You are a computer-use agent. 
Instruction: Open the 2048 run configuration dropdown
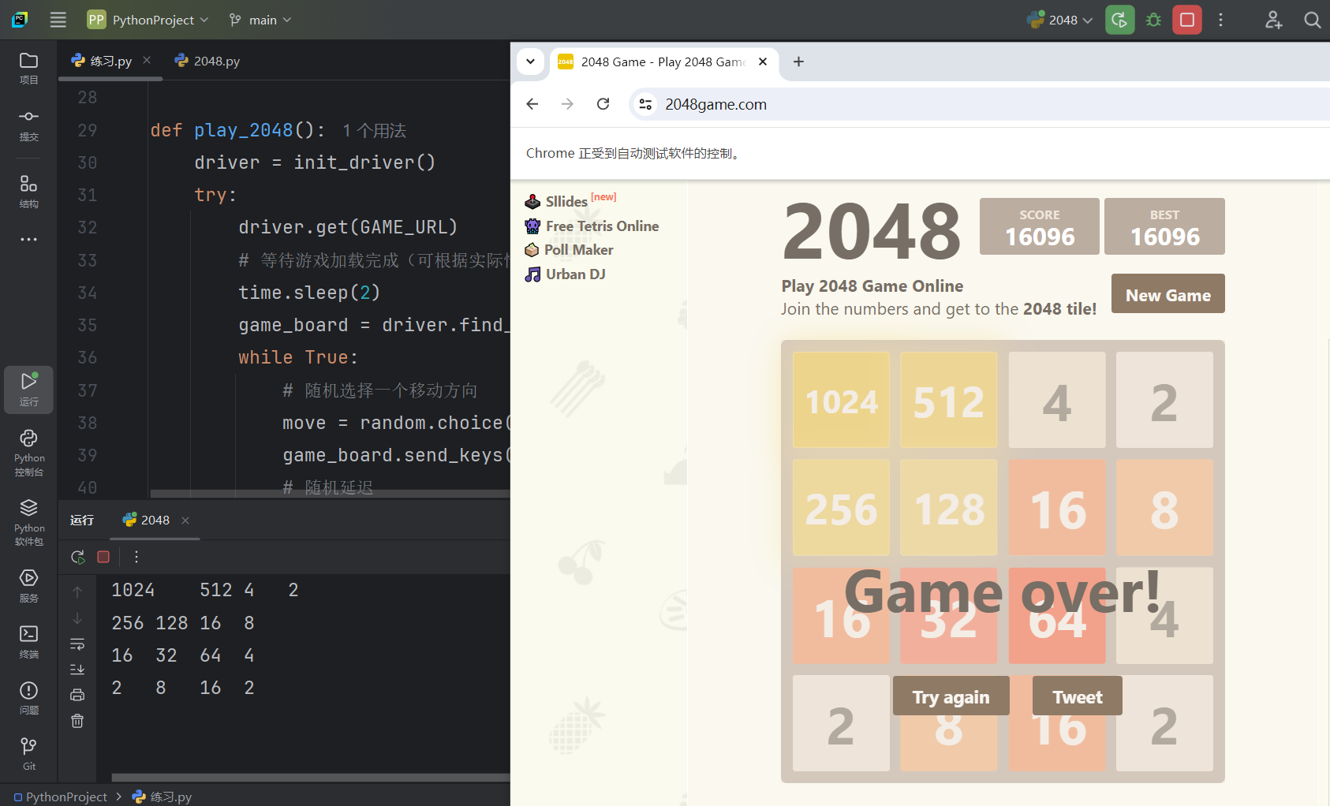pos(1059,20)
